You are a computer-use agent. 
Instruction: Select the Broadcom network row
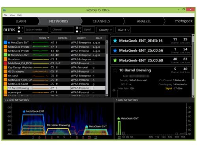pos(54,59)
